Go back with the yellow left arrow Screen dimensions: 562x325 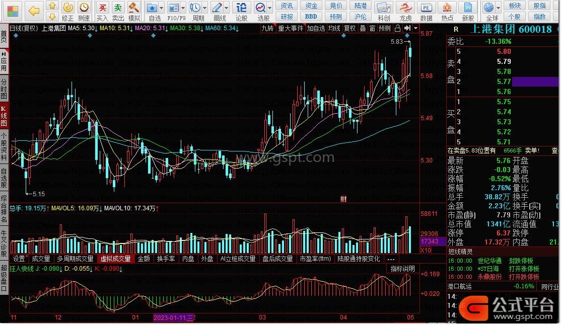click(34, 11)
